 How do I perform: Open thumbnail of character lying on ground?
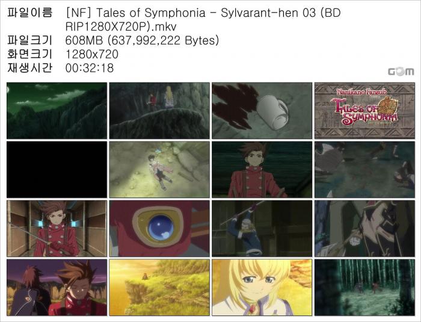click(159, 170)
